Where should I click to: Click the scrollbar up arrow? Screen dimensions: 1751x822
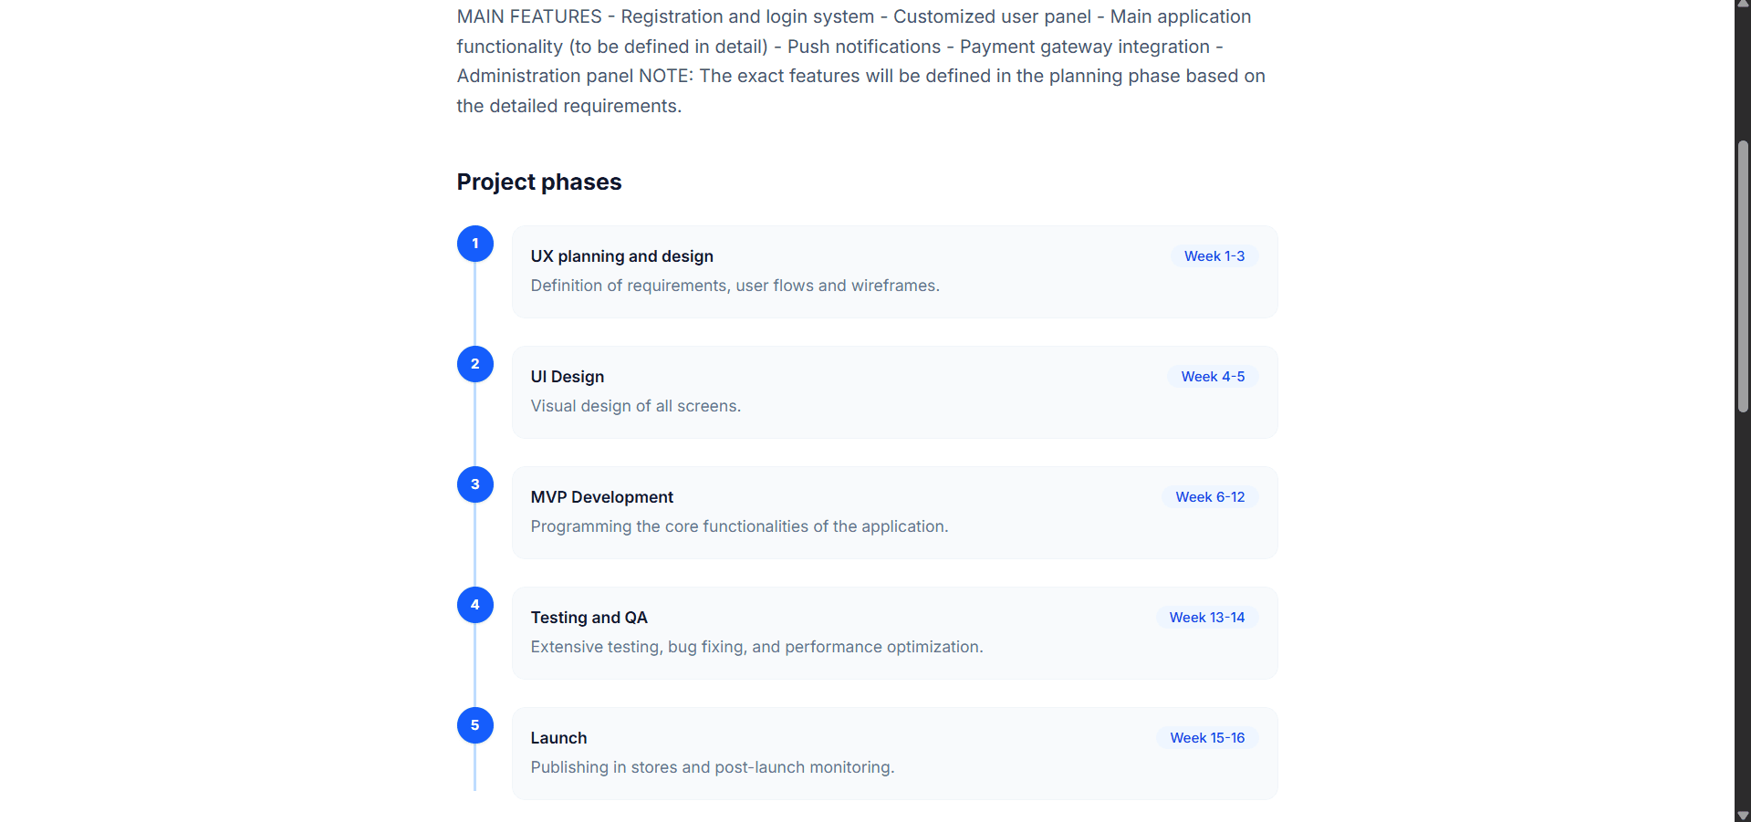pos(1742,7)
